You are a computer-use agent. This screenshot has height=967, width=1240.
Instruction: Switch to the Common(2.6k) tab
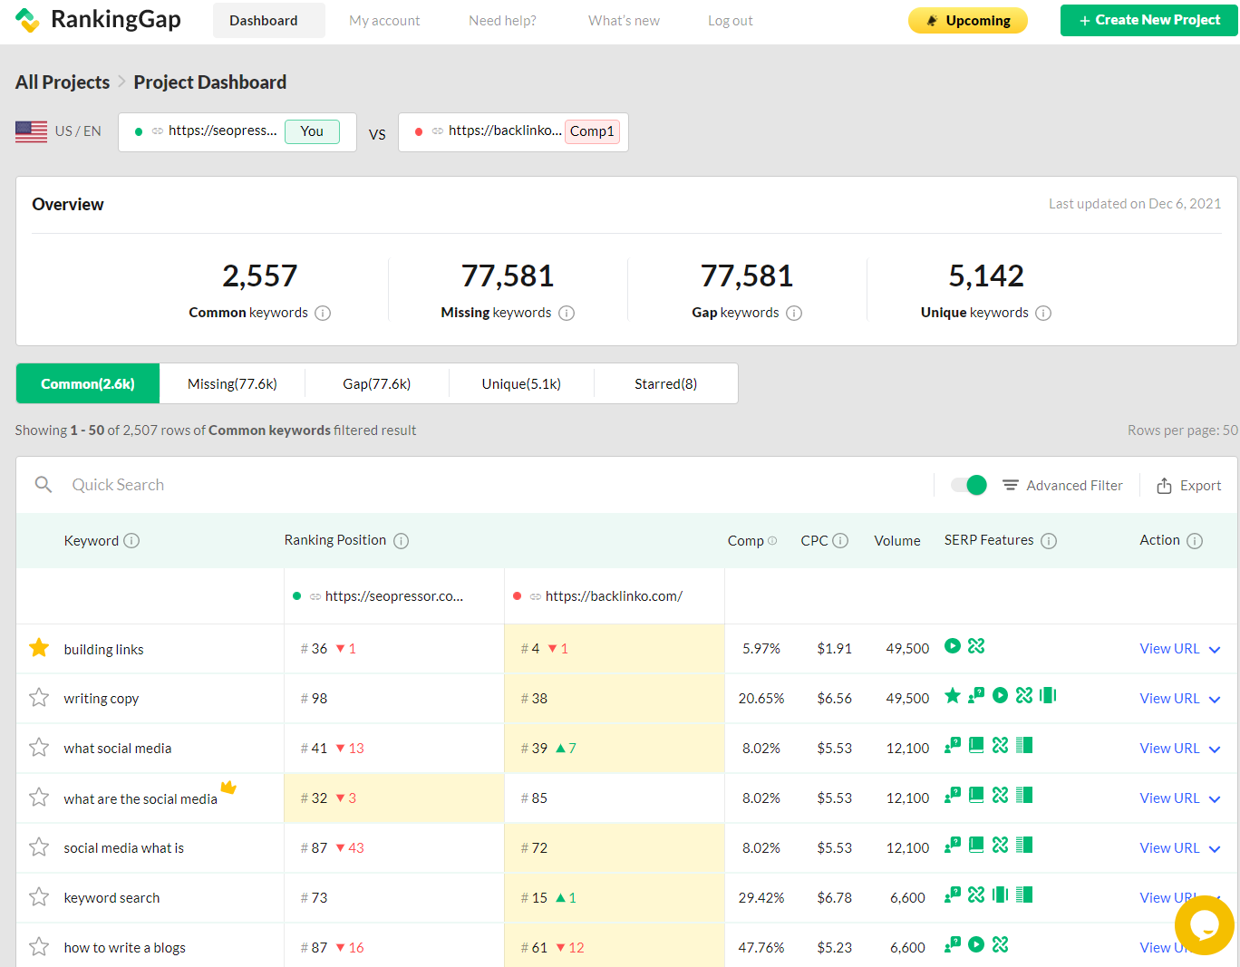[x=88, y=383]
